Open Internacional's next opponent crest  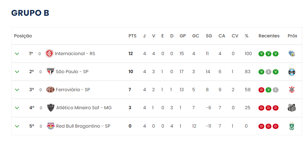pyautogui.click(x=291, y=53)
